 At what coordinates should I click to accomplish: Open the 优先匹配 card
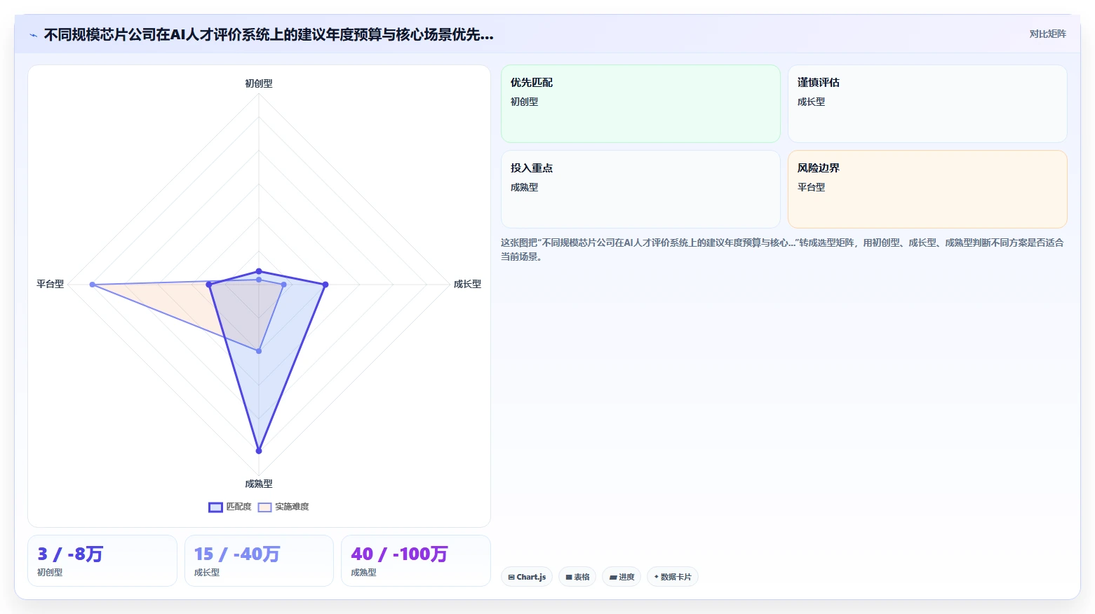(x=640, y=104)
